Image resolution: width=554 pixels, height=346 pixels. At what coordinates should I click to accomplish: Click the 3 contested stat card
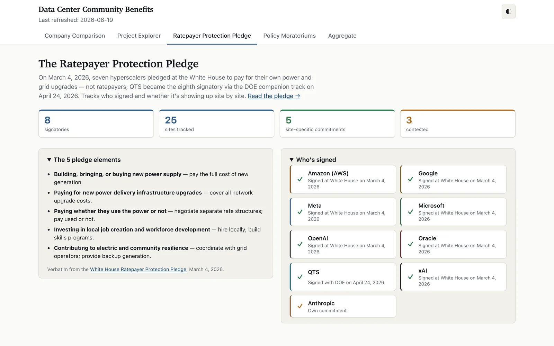(458, 124)
